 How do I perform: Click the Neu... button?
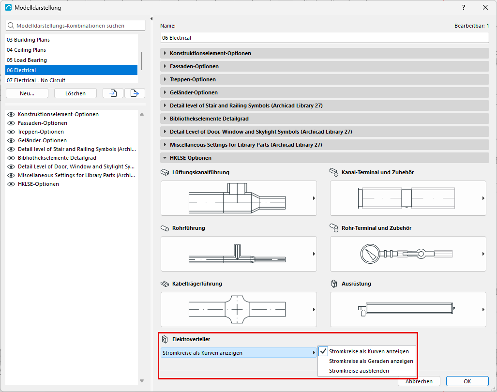(x=27, y=93)
